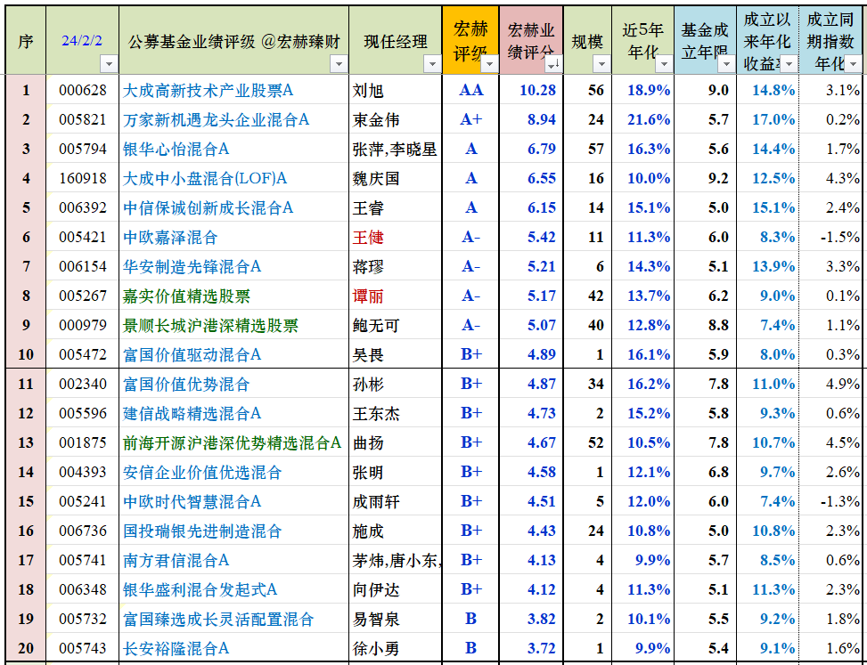867x665 pixels.
Task: Click fund name 建信战略精选混合A
Action: point(192,413)
